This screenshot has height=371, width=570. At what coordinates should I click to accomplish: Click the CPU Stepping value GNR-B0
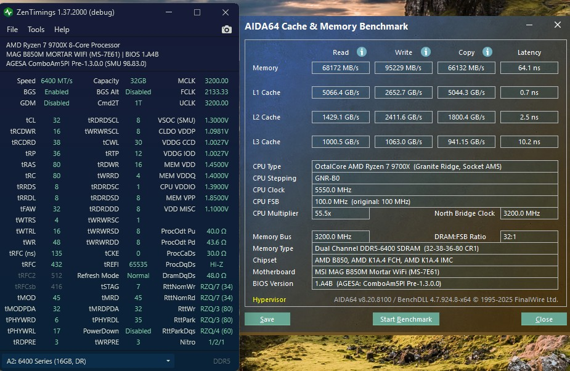[435, 178]
